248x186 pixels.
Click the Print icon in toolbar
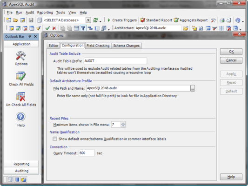point(222,20)
